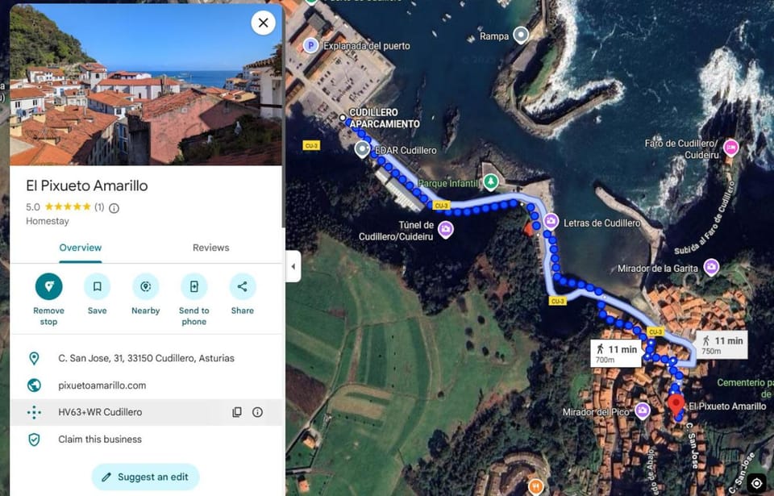Screen dimensions: 774x496
Task: Open the place photo thumbnail
Action: click(146, 85)
